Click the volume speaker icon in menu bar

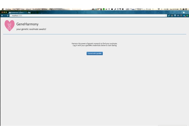coord(162,9)
